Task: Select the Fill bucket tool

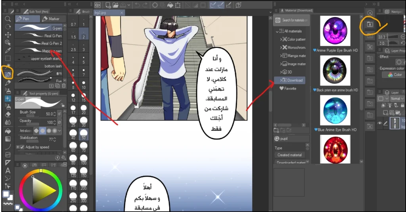Action: point(8,131)
